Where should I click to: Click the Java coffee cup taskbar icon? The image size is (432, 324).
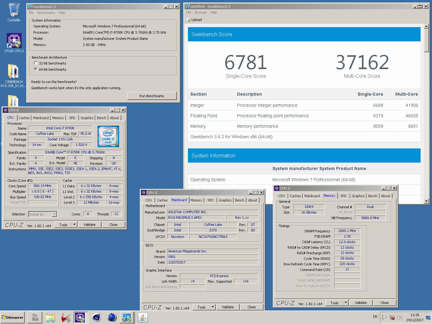[x=143, y=318]
